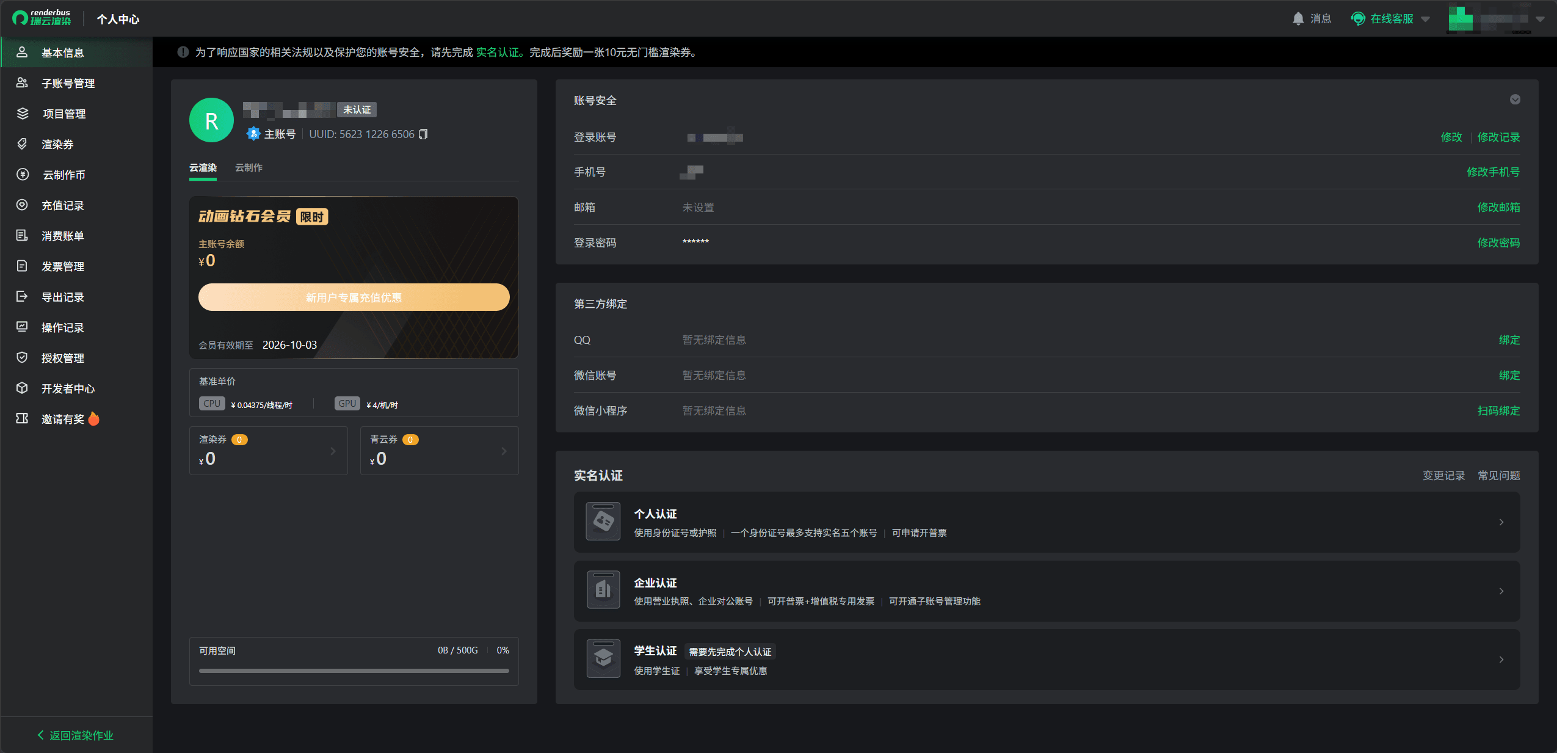Expand the online customer service dropdown
Screen dimensions: 1557x753
click(x=1426, y=19)
